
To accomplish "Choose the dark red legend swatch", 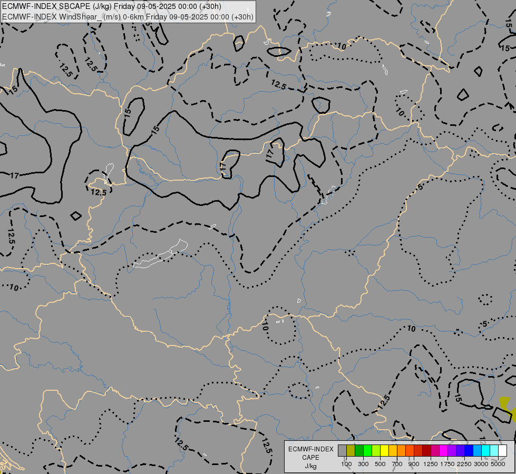I will 427,450.
